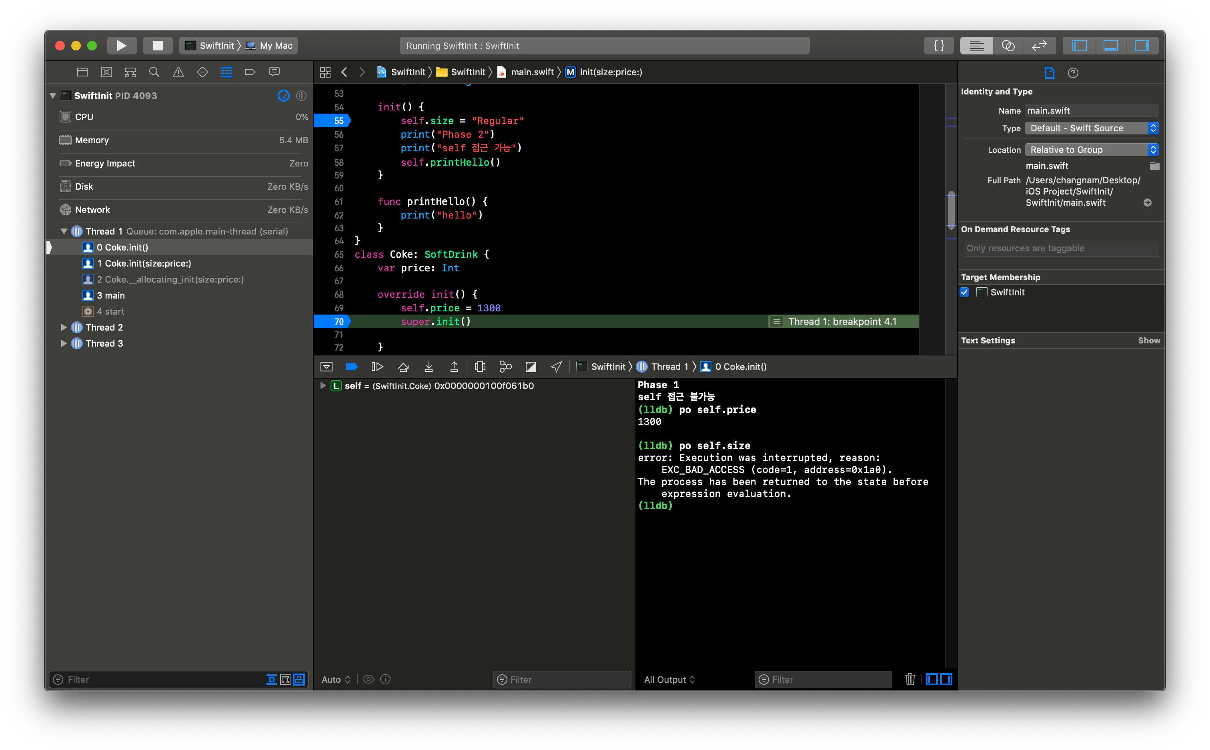Open the Issue navigator warning icon
Viewport: 1210px width, 750px height.
pyautogui.click(x=178, y=72)
